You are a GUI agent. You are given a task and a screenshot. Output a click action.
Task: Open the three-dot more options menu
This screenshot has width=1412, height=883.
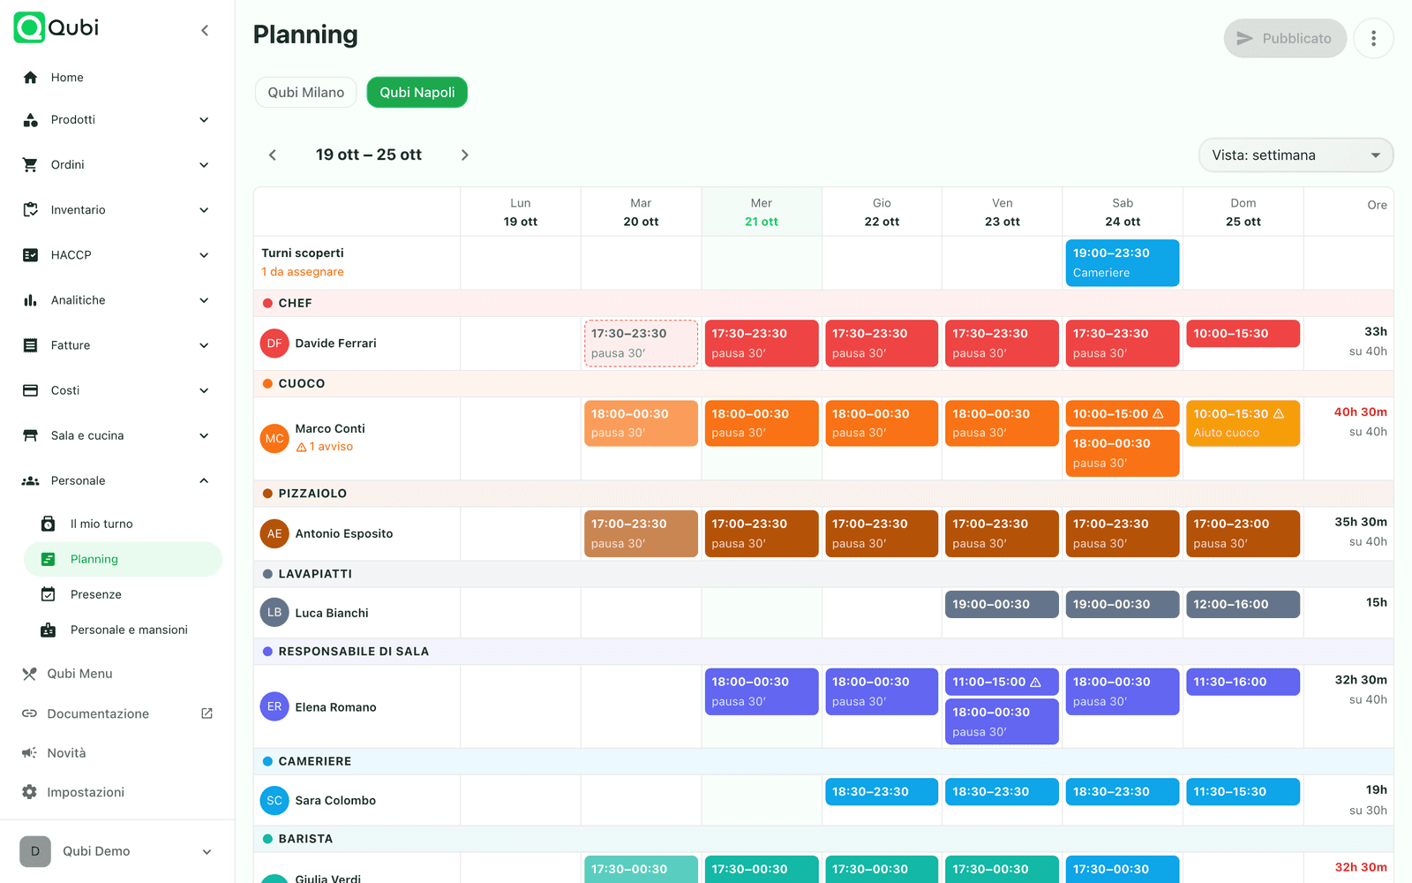pos(1373,38)
